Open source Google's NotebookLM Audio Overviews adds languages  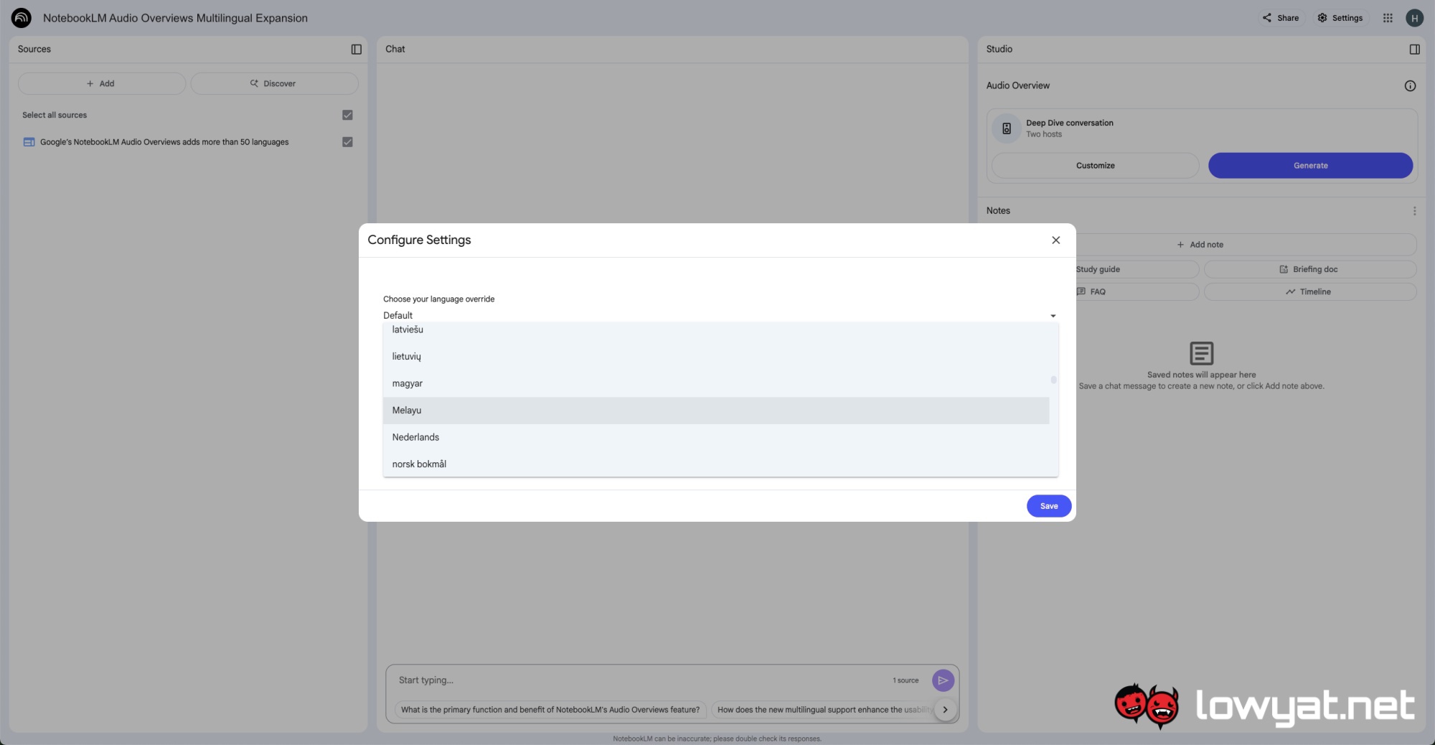[x=164, y=142]
